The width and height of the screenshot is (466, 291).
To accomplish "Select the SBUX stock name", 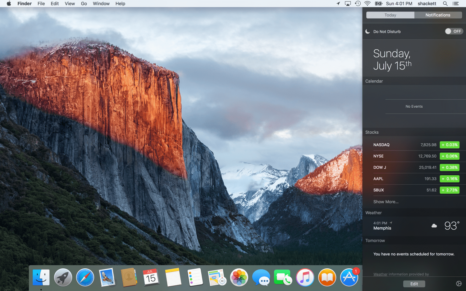I will tap(379, 190).
